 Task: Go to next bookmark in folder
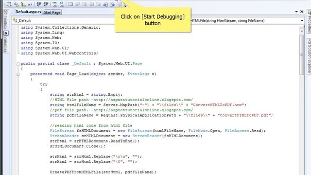click(99, 4)
